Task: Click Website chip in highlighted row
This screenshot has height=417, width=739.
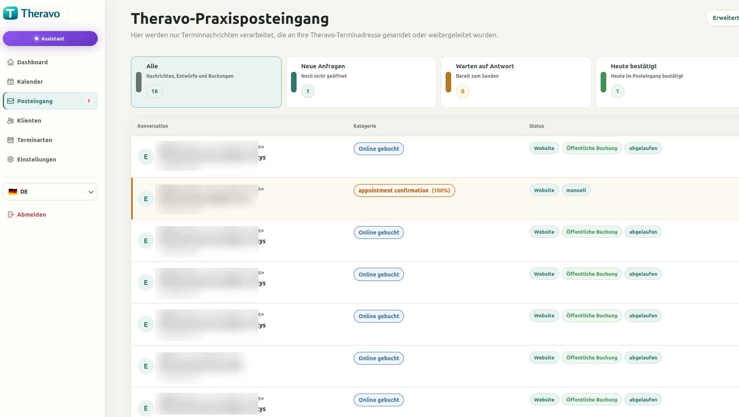Action: [x=544, y=190]
